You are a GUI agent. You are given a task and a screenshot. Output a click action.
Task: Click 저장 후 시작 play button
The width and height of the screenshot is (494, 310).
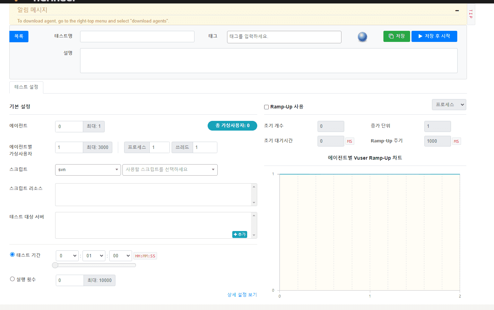[434, 36]
